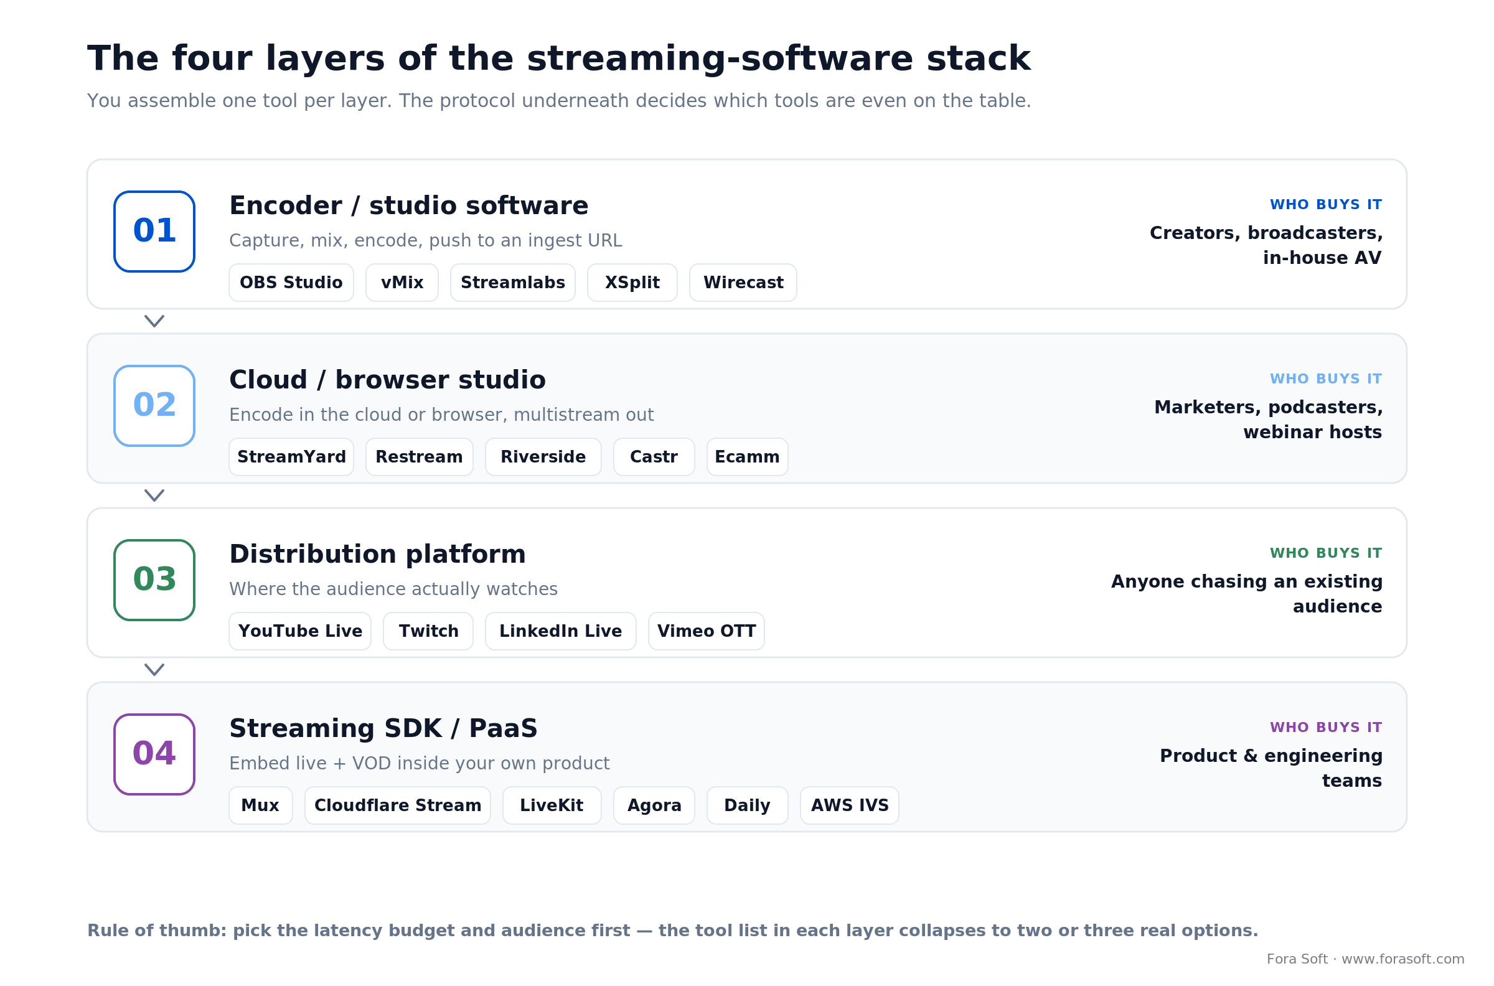1494x986 pixels.
Task: Click the purple WHO BUYS IT label in layer 04
Action: [1325, 728]
